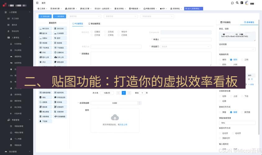Add a 颜色选择 color picker control
Image resolution: width=262 pixels, height=155 pixels.
click(60, 62)
